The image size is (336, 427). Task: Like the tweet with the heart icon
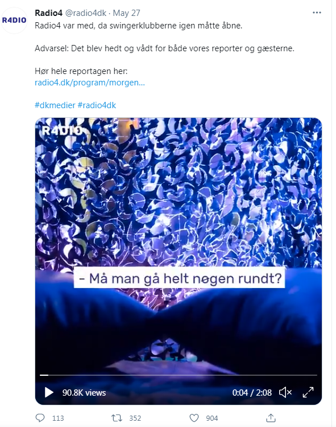point(194,418)
